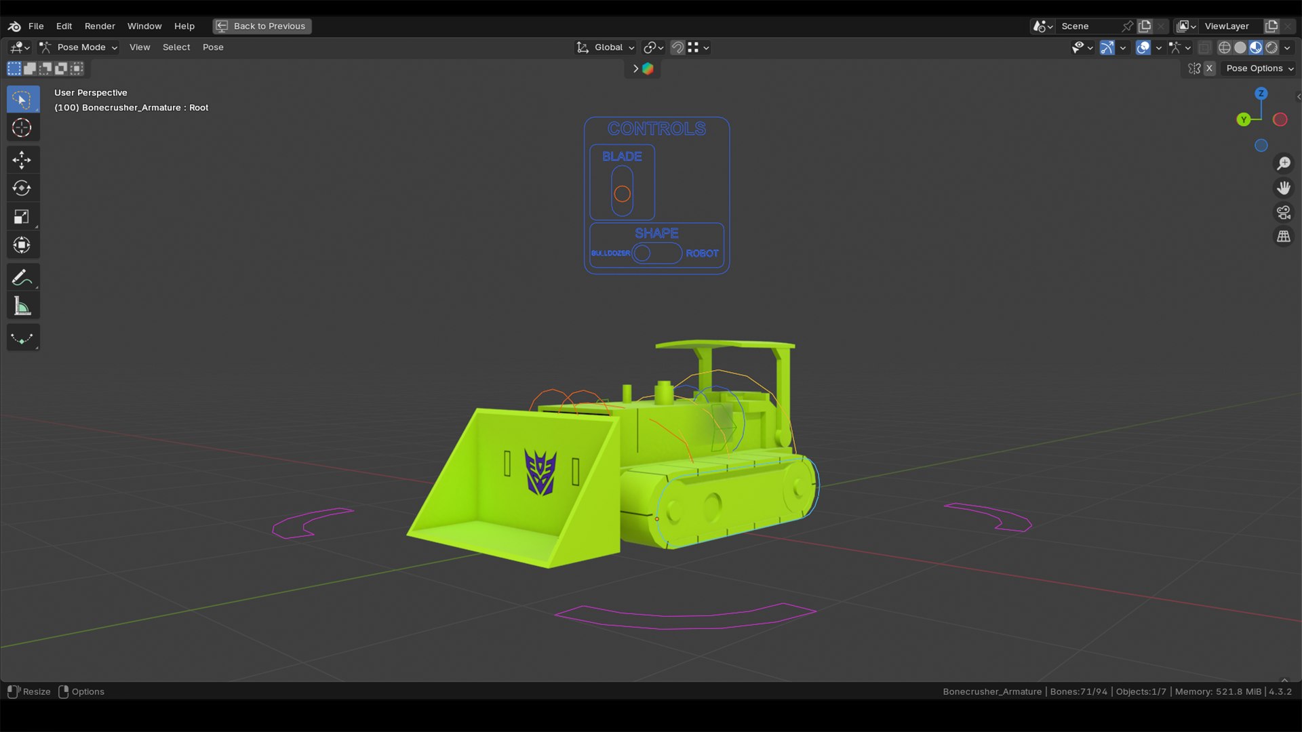Switch to rendered shading

coord(1271,47)
